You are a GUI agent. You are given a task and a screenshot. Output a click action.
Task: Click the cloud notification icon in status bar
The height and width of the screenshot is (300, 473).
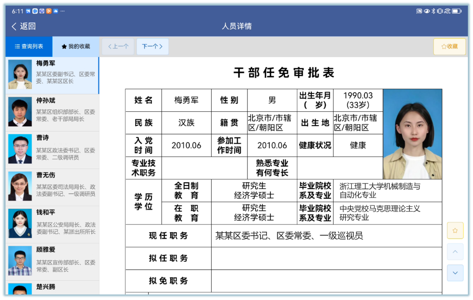tap(55, 11)
